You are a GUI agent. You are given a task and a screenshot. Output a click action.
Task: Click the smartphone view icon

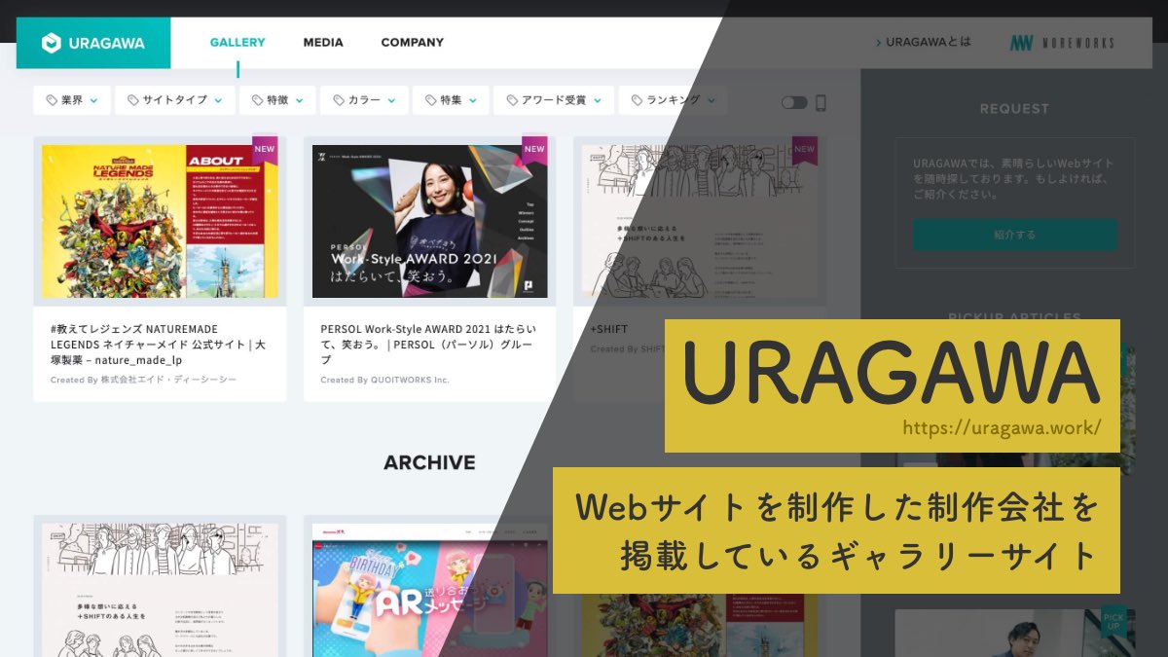[821, 102]
